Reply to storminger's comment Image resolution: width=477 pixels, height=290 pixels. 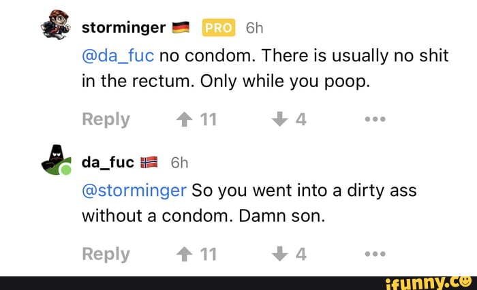106,119
